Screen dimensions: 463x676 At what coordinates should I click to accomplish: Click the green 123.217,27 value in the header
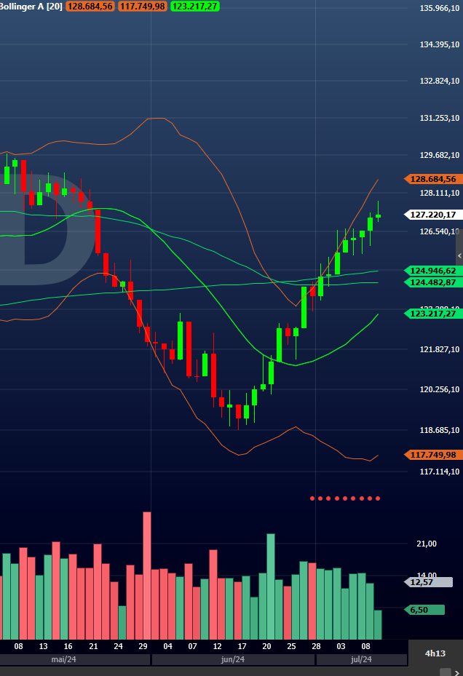pyautogui.click(x=195, y=7)
